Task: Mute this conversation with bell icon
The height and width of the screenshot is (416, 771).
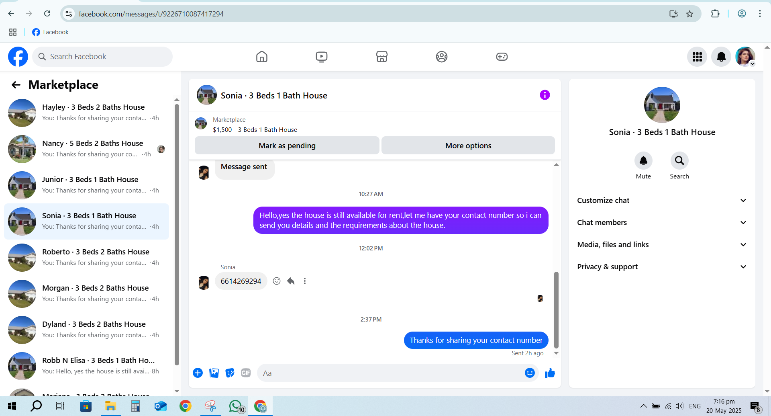Action: (643, 161)
